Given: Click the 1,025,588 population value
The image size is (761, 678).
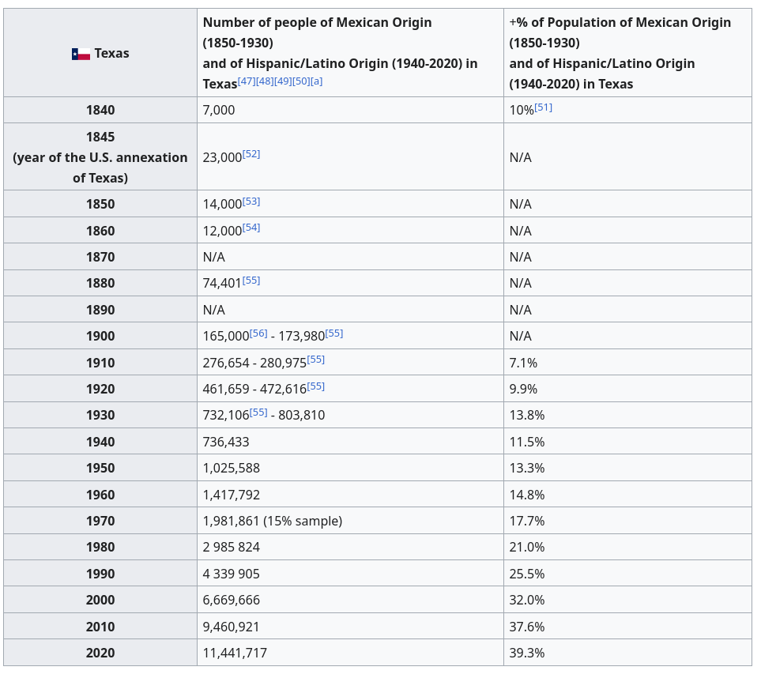Looking at the screenshot, I should pos(232,468).
